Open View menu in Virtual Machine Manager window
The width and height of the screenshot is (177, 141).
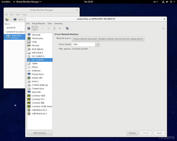pyautogui.click(x=18, y=15)
